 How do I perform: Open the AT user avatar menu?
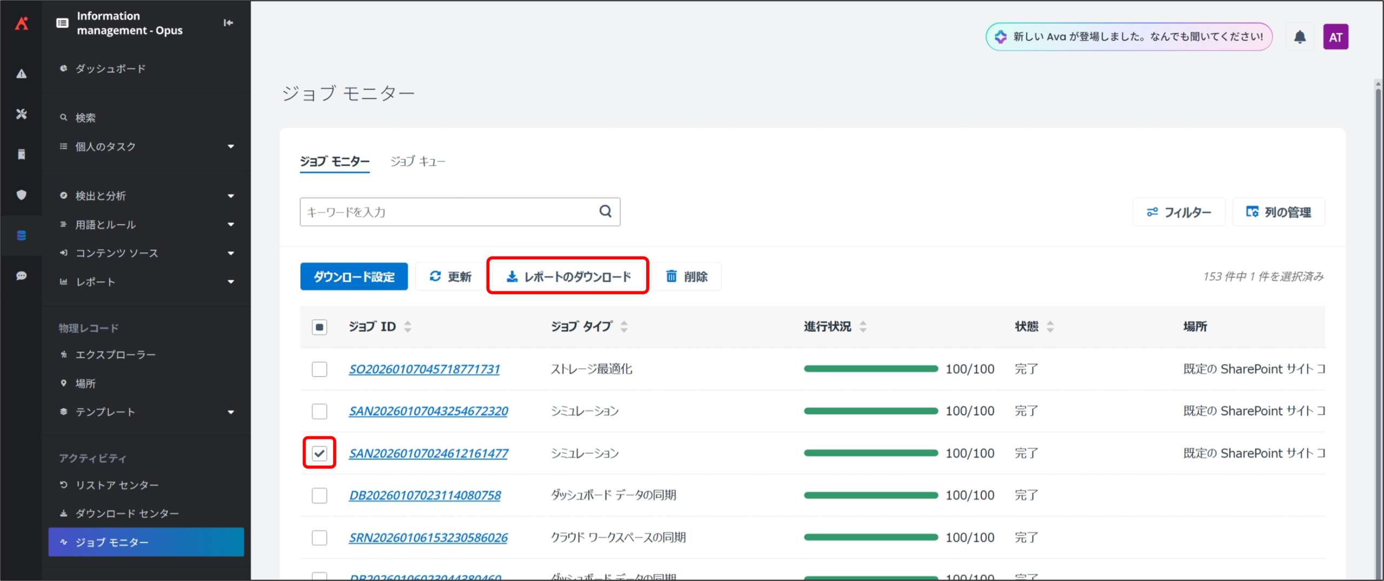1335,37
